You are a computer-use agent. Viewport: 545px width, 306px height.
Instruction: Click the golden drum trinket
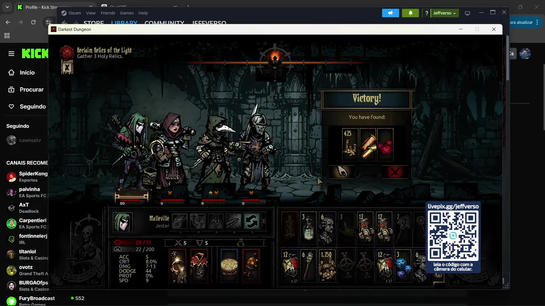[229, 266]
